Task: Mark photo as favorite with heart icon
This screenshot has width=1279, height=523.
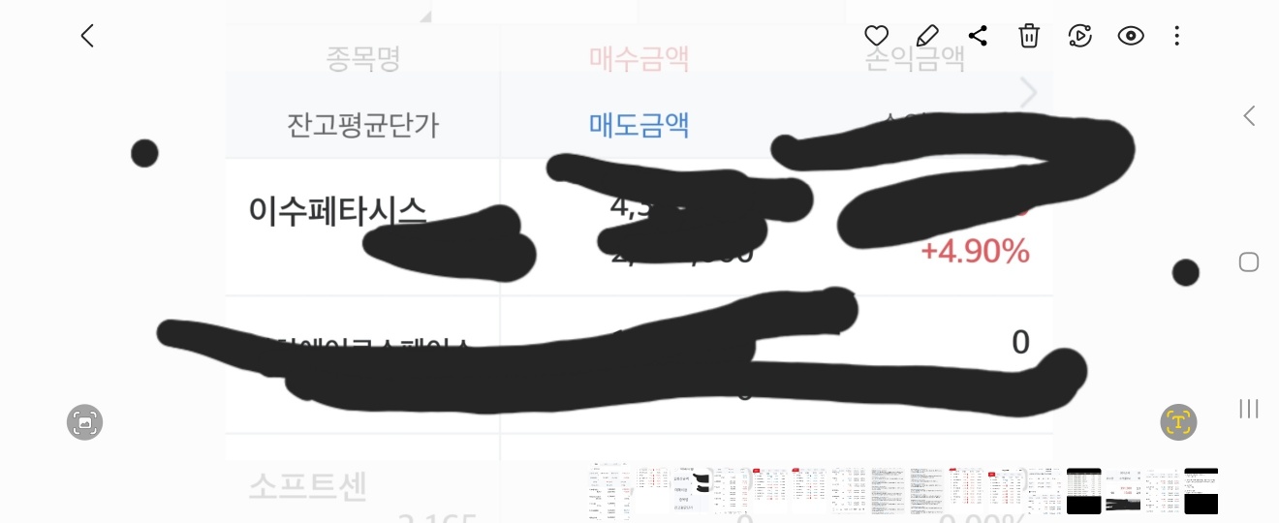Action: tap(876, 36)
